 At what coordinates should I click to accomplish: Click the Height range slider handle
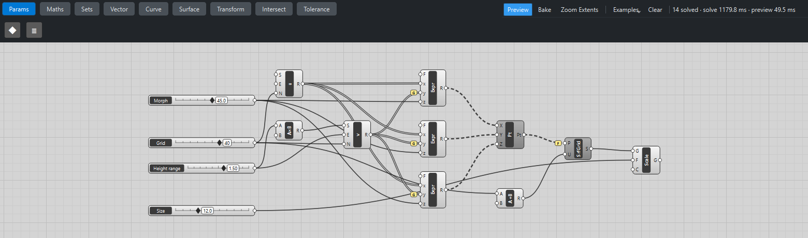(224, 168)
